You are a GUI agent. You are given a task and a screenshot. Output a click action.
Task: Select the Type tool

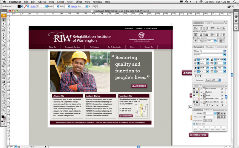pos(4,38)
